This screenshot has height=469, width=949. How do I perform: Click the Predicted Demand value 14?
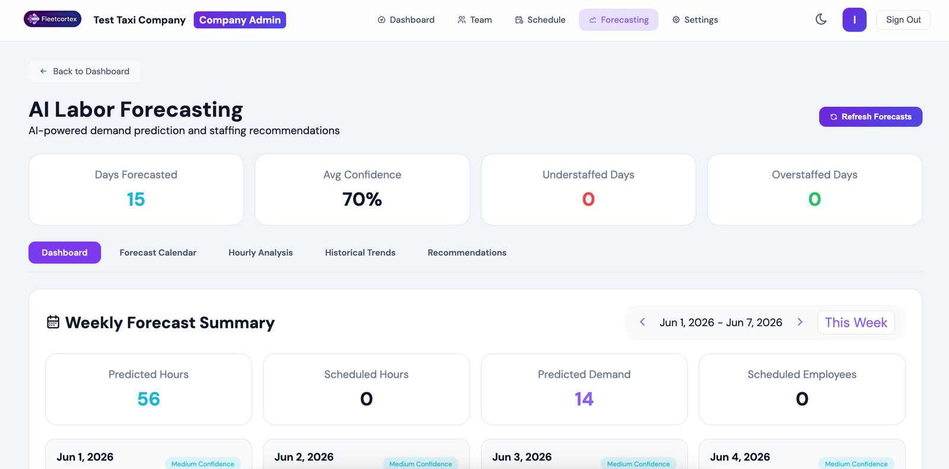point(584,399)
